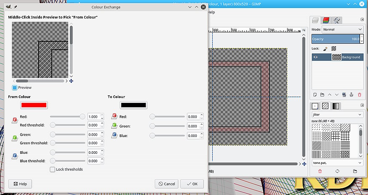Anchor the floating layer icon
The image size is (368, 195).
[x=352, y=95]
